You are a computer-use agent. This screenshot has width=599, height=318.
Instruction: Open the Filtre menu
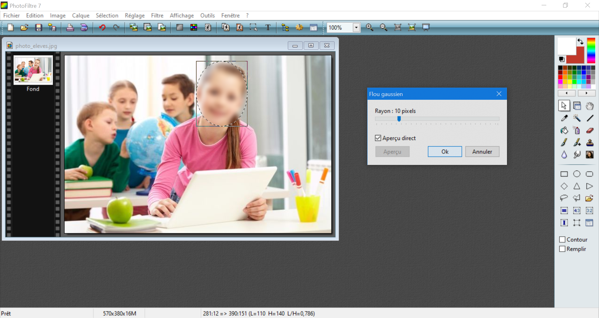[x=157, y=16]
